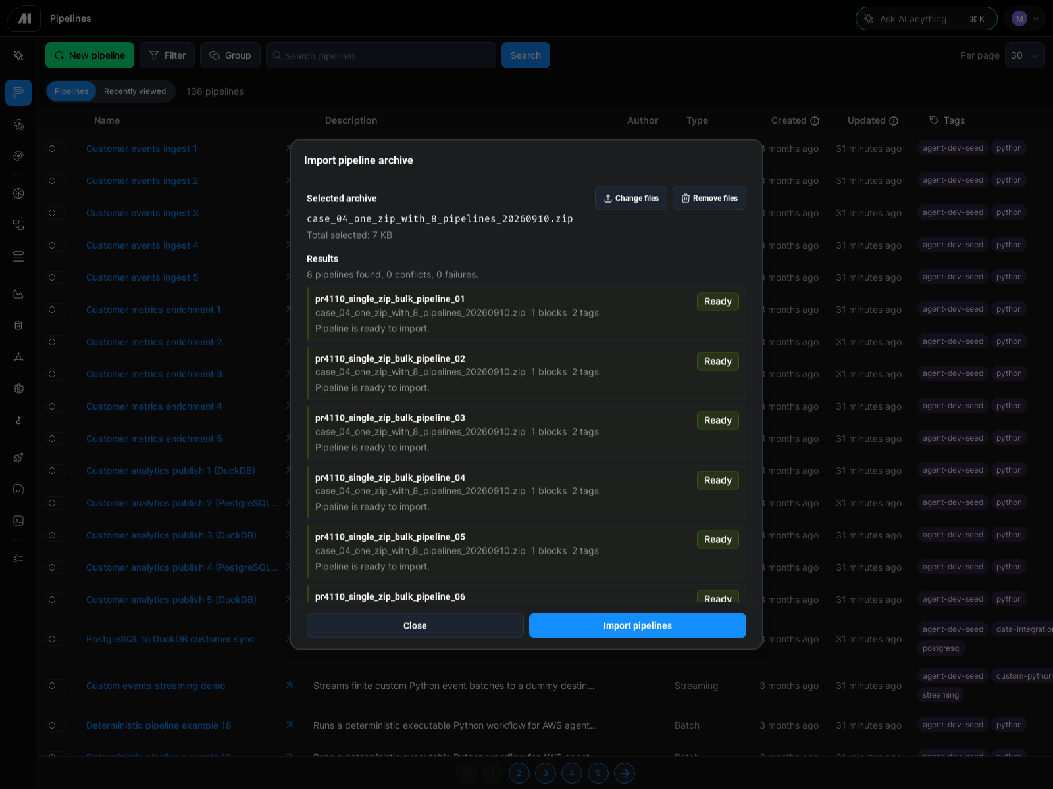Screen dimensions: 1053x789
Task: Click the green New pipeline button
Action: [90, 55]
